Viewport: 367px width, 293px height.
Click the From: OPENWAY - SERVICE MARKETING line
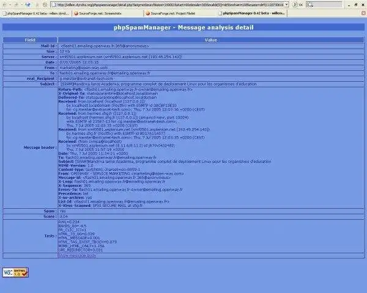[121, 173]
